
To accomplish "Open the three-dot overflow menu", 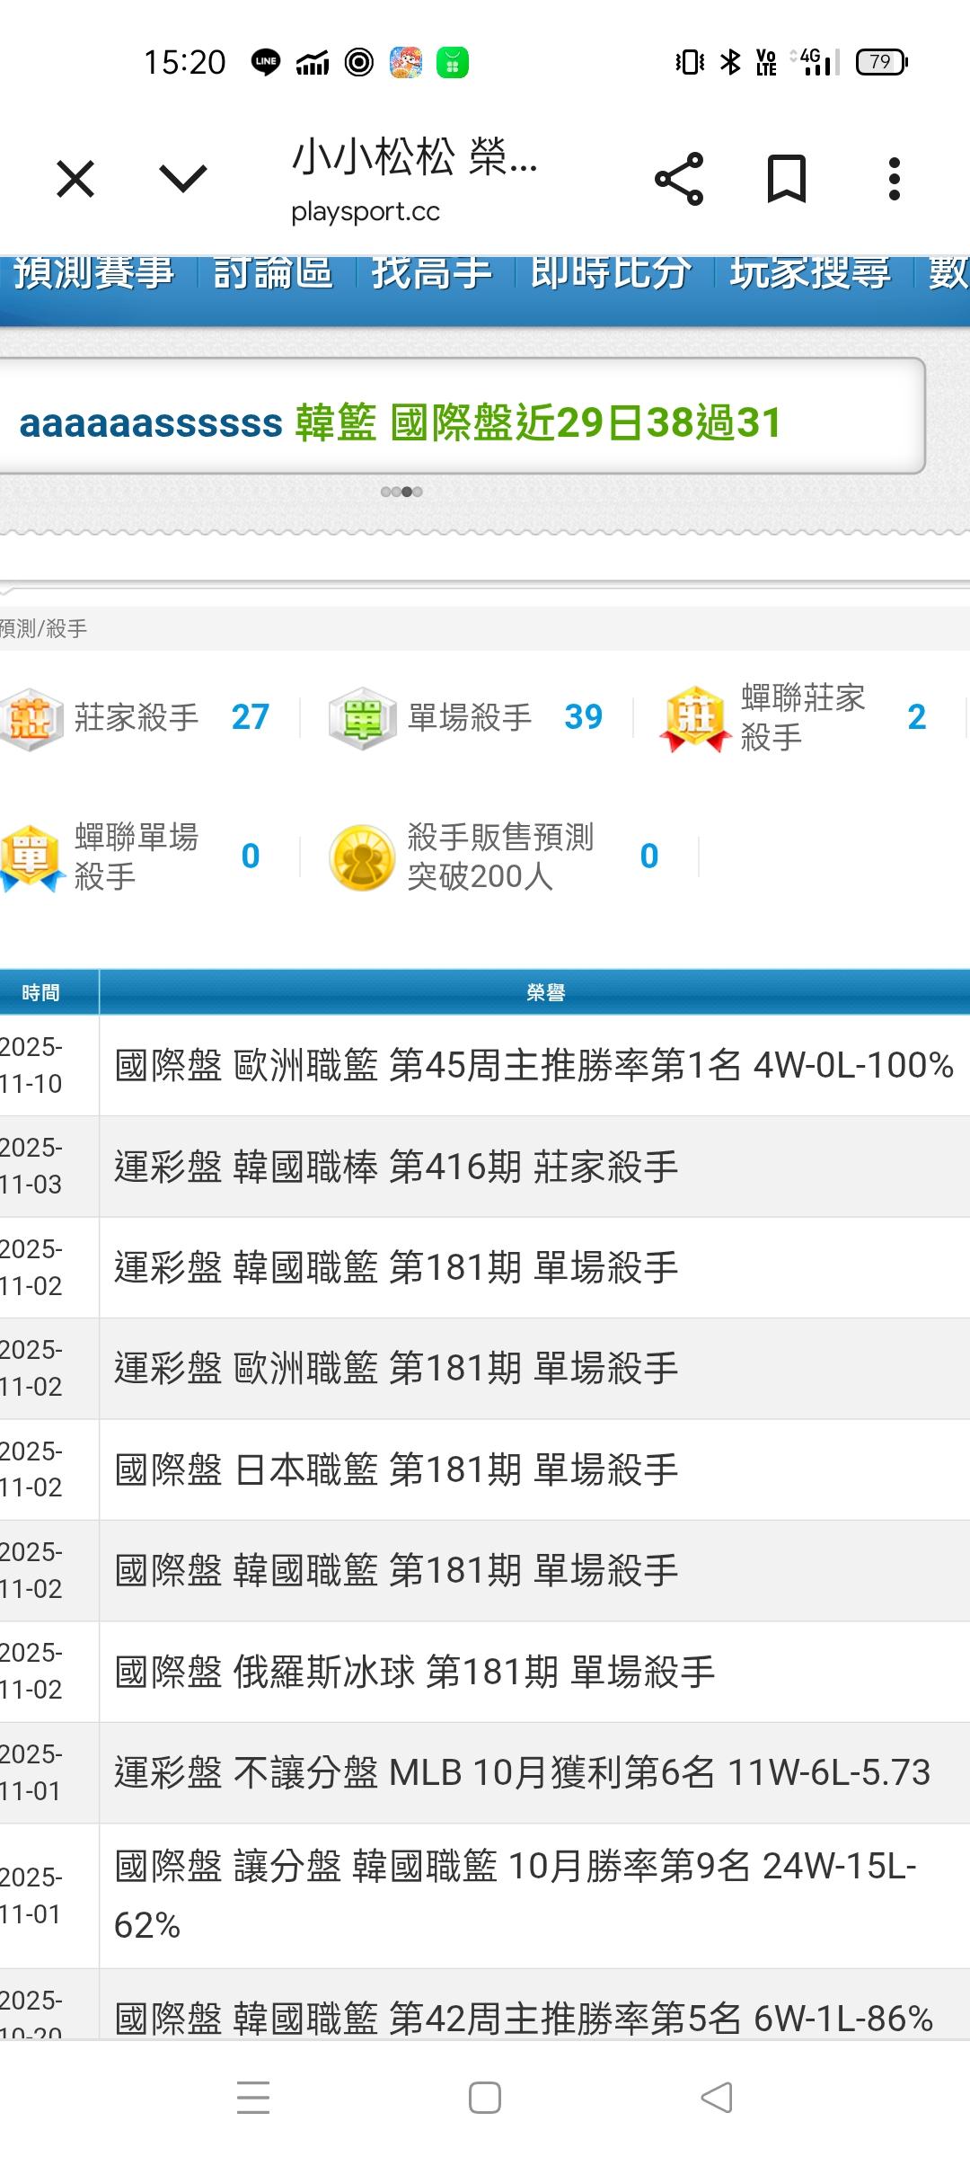I will click(x=894, y=179).
